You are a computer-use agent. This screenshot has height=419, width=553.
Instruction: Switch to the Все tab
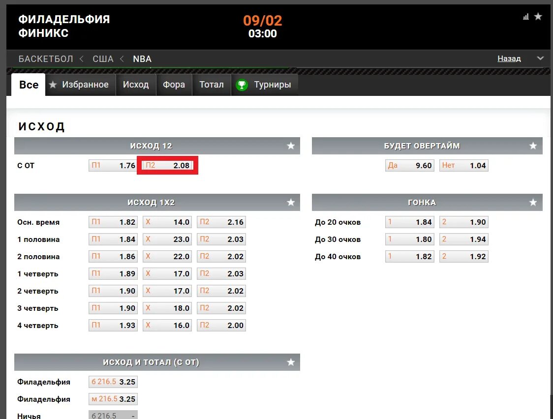tap(29, 85)
